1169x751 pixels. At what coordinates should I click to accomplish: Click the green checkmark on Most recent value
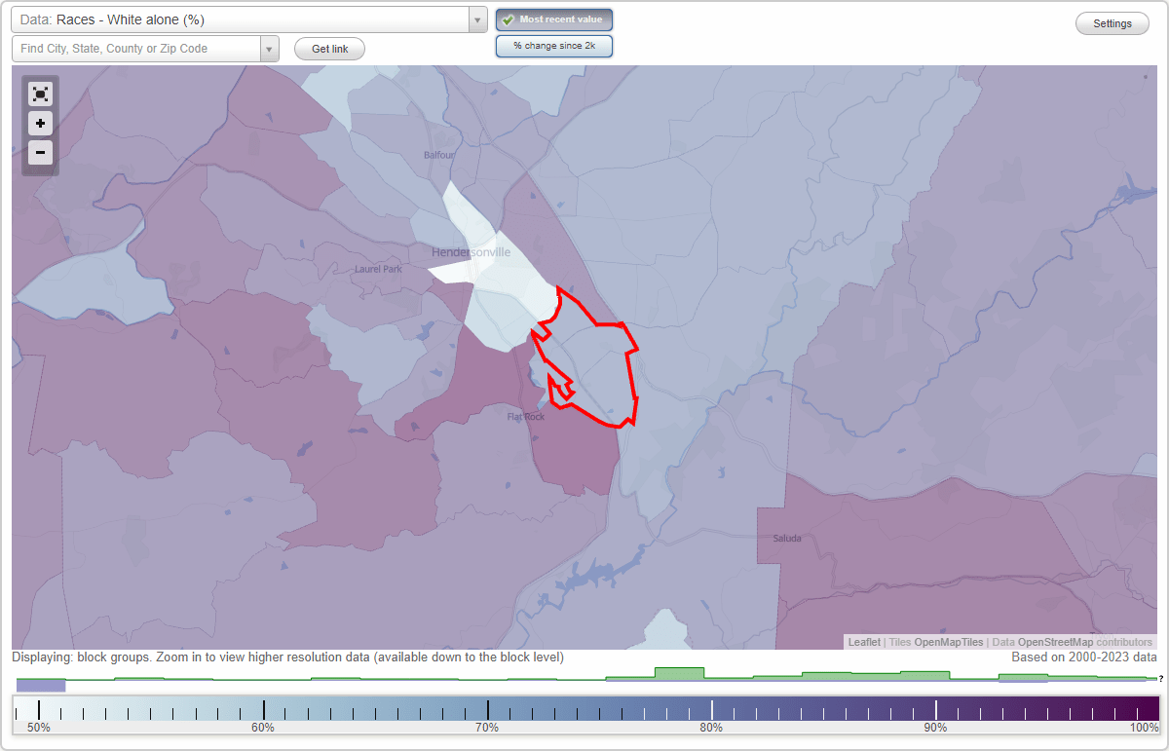pos(508,19)
